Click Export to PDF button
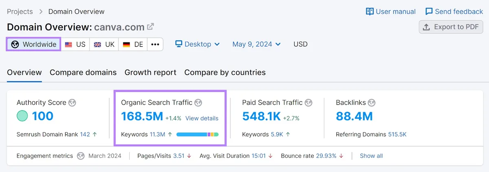 451,27
